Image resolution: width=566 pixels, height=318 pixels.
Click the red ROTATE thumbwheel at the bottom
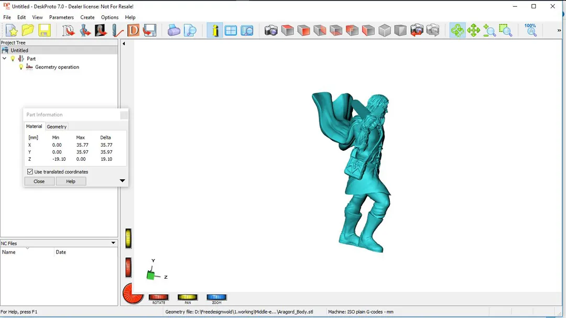coord(158,298)
